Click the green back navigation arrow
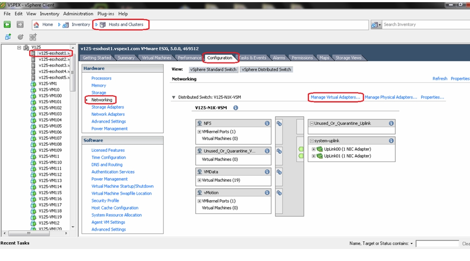The width and height of the screenshot is (470, 261). (x=7, y=24)
